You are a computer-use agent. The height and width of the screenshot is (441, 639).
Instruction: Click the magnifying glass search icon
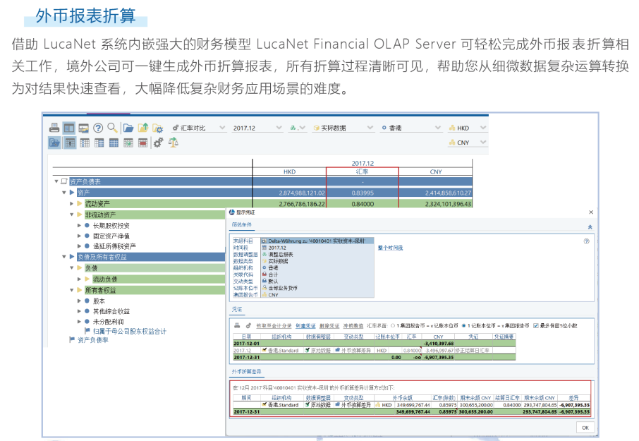pyautogui.click(x=111, y=128)
